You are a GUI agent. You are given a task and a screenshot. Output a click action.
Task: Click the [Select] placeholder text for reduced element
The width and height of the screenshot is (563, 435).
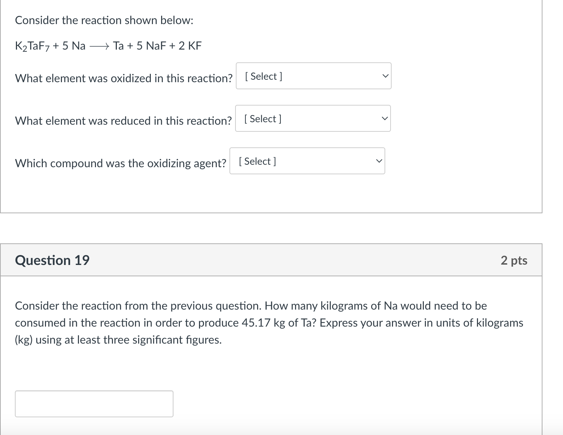[262, 119]
